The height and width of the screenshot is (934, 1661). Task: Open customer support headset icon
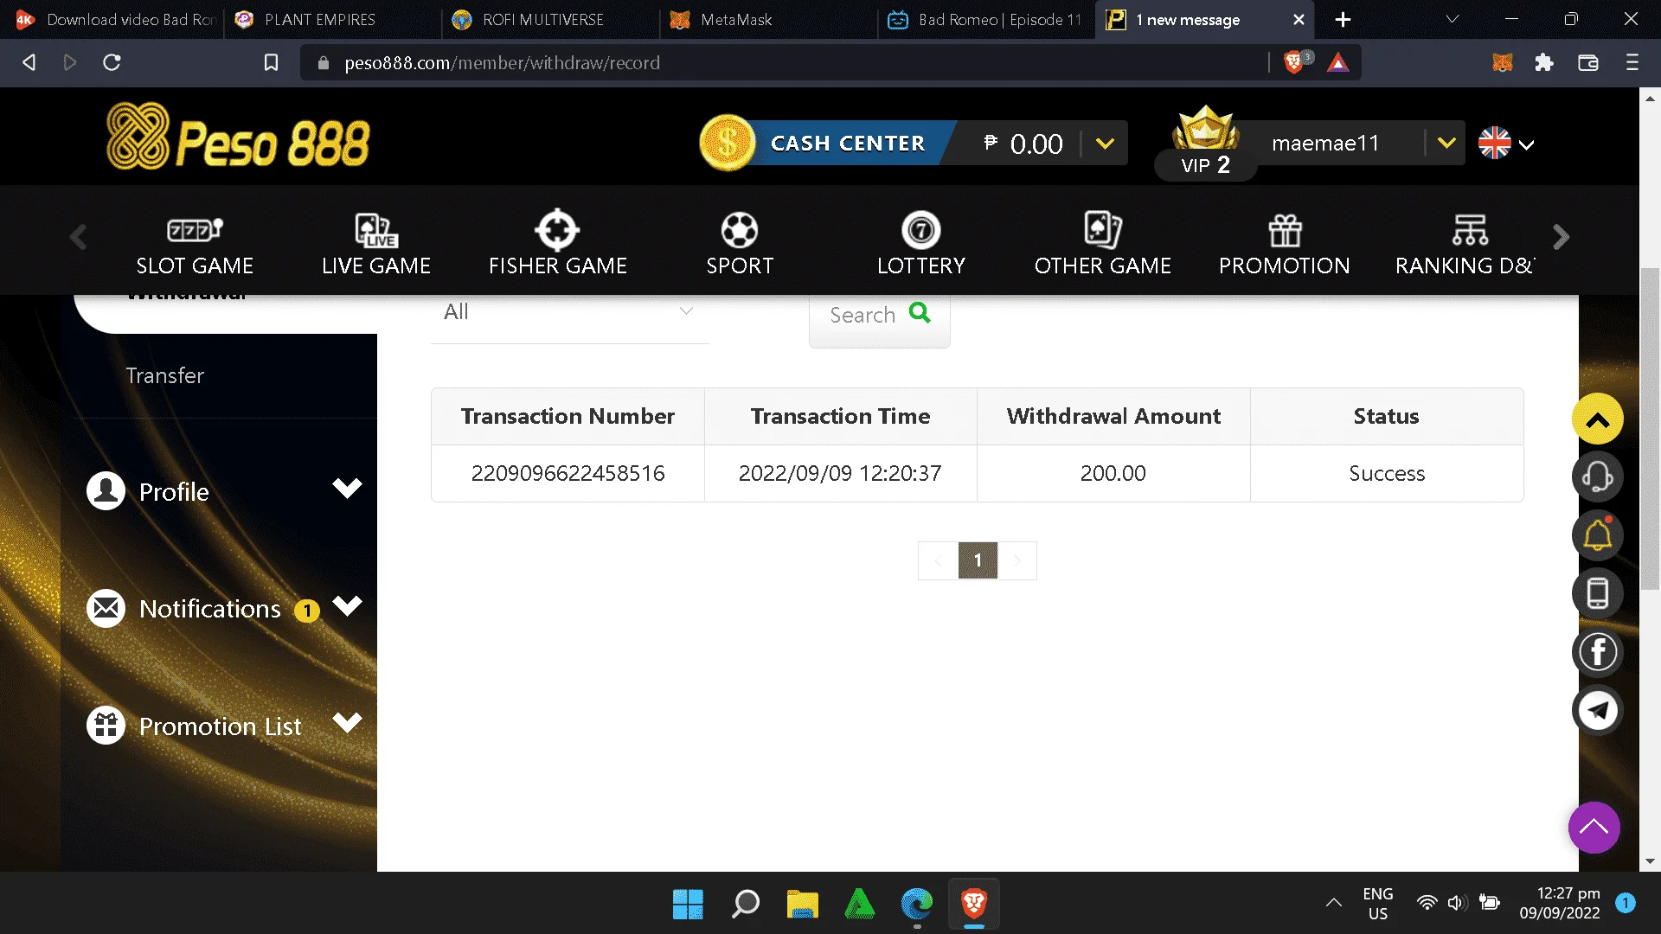[1597, 477]
